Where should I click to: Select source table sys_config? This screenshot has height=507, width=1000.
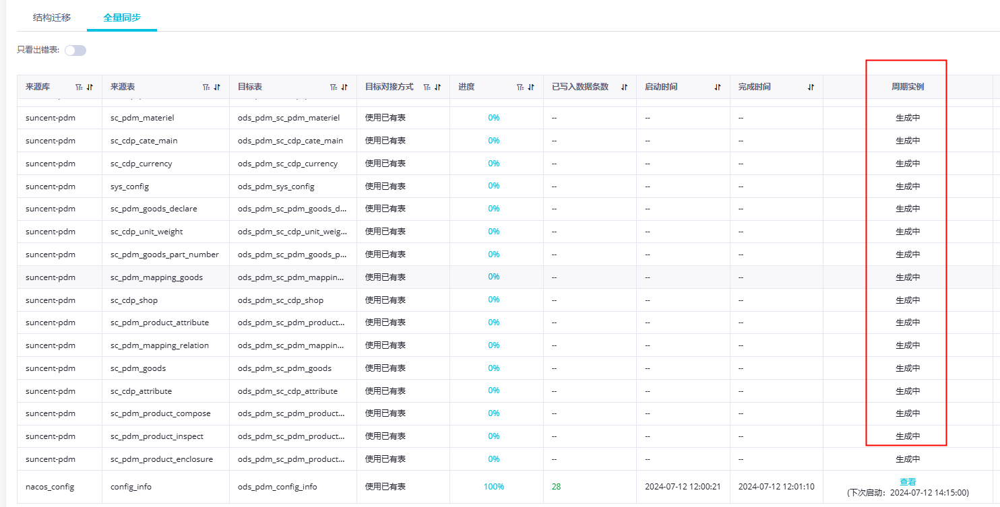tap(130, 187)
